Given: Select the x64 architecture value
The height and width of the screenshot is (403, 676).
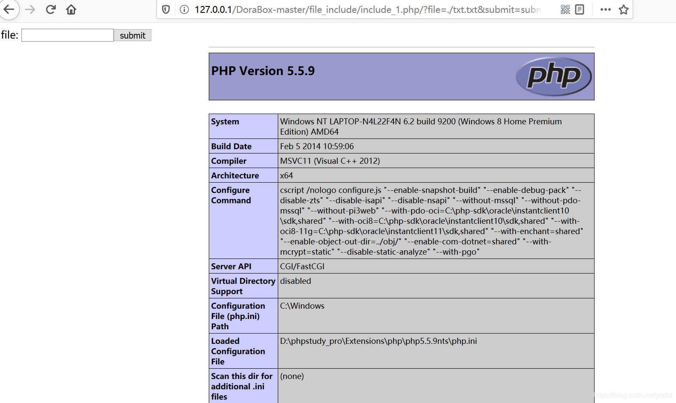Looking at the screenshot, I should point(286,175).
